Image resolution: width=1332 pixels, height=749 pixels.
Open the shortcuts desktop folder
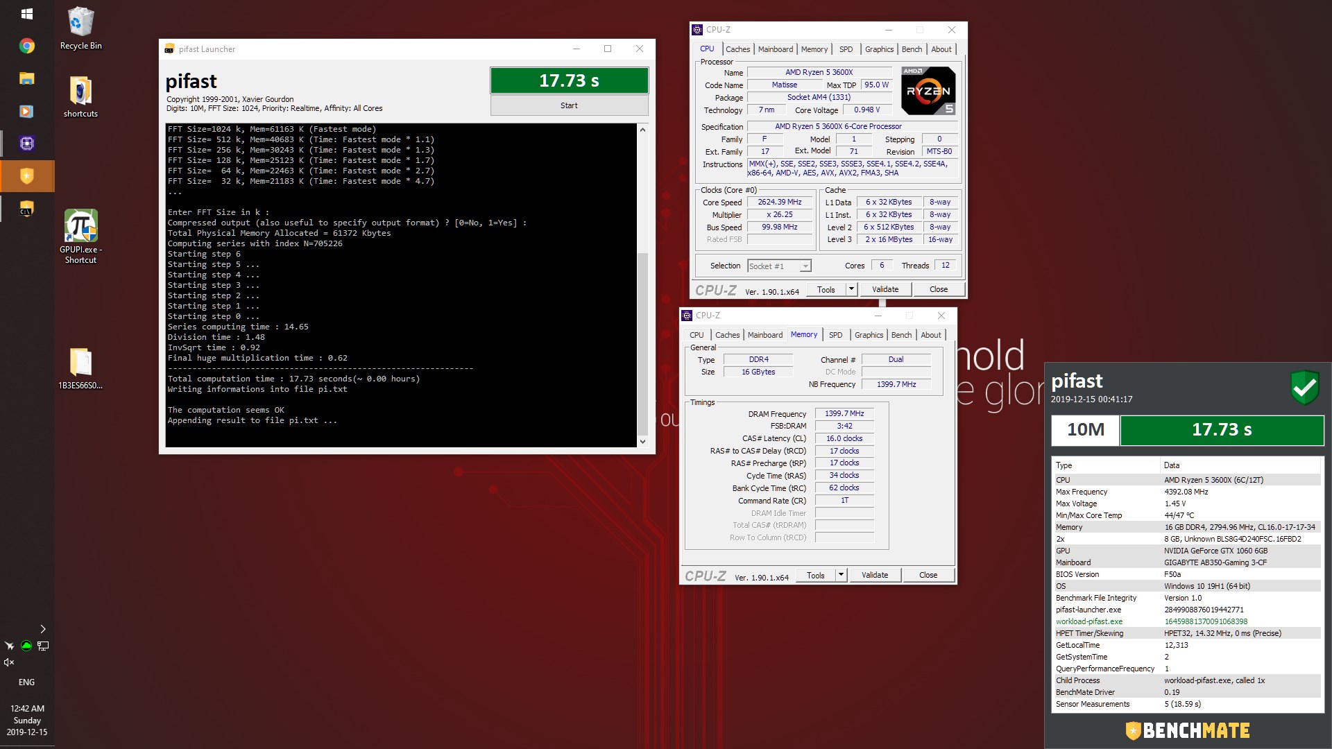80,96
